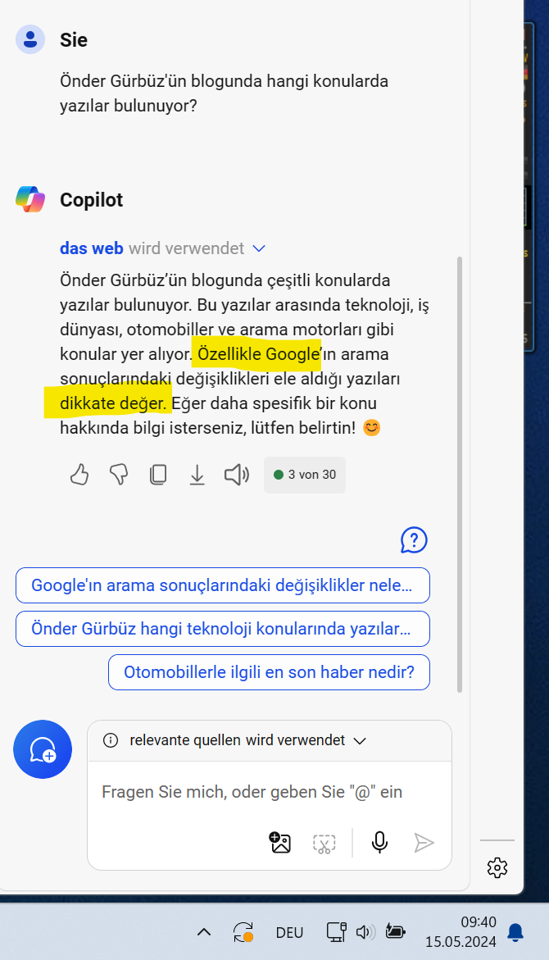Open Copilot settings gear
The height and width of the screenshot is (960, 549).
click(497, 867)
